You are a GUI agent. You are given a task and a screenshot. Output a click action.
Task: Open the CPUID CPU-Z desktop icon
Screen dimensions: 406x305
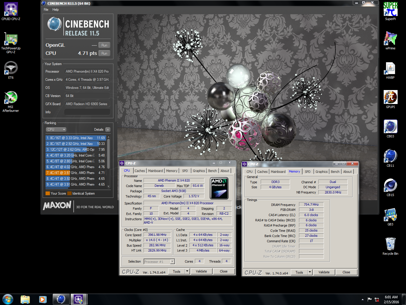click(x=11, y=11)
